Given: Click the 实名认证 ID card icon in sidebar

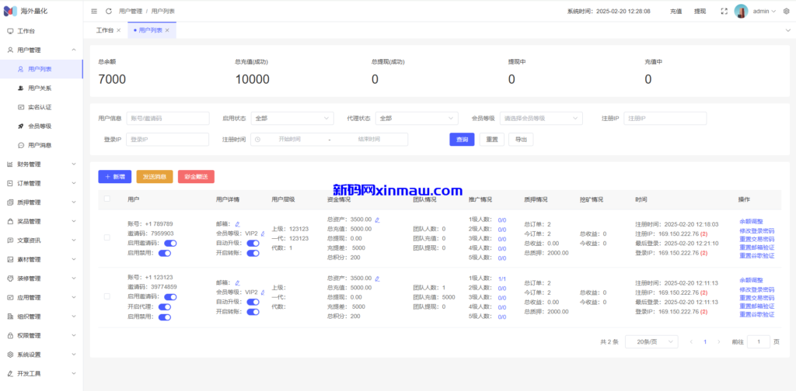Looking at the screenshot, I should 21,107.
